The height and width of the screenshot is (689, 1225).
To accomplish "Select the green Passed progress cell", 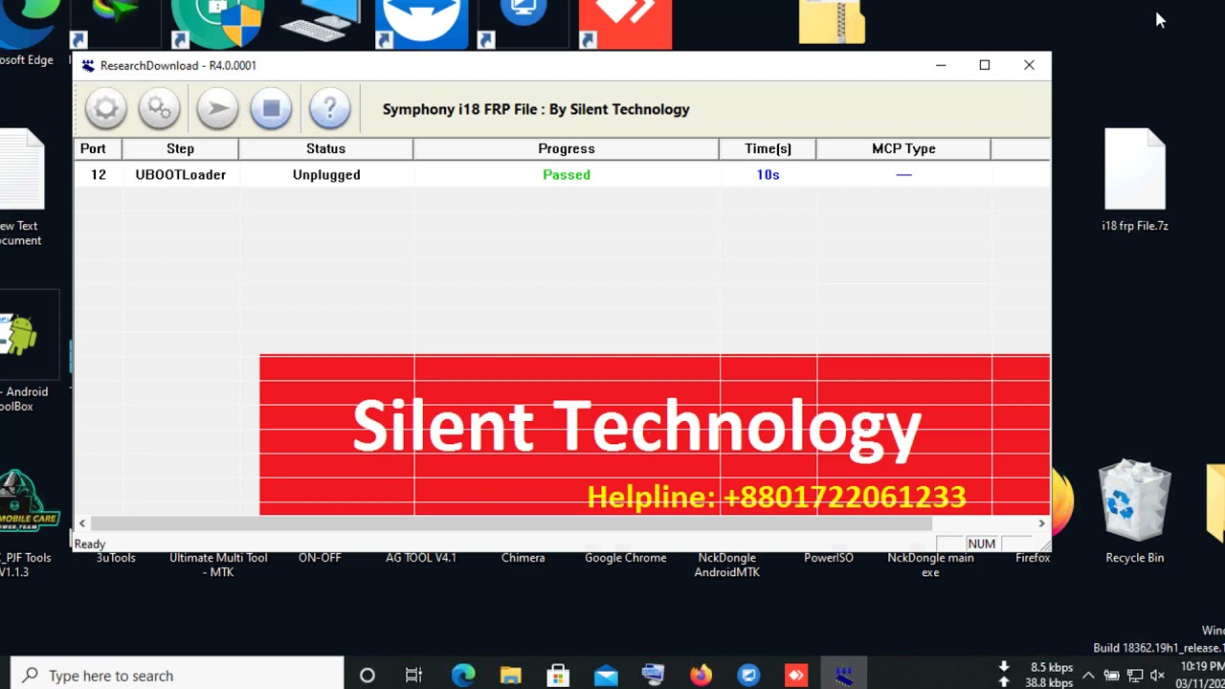I will click(x=566, y=174).
